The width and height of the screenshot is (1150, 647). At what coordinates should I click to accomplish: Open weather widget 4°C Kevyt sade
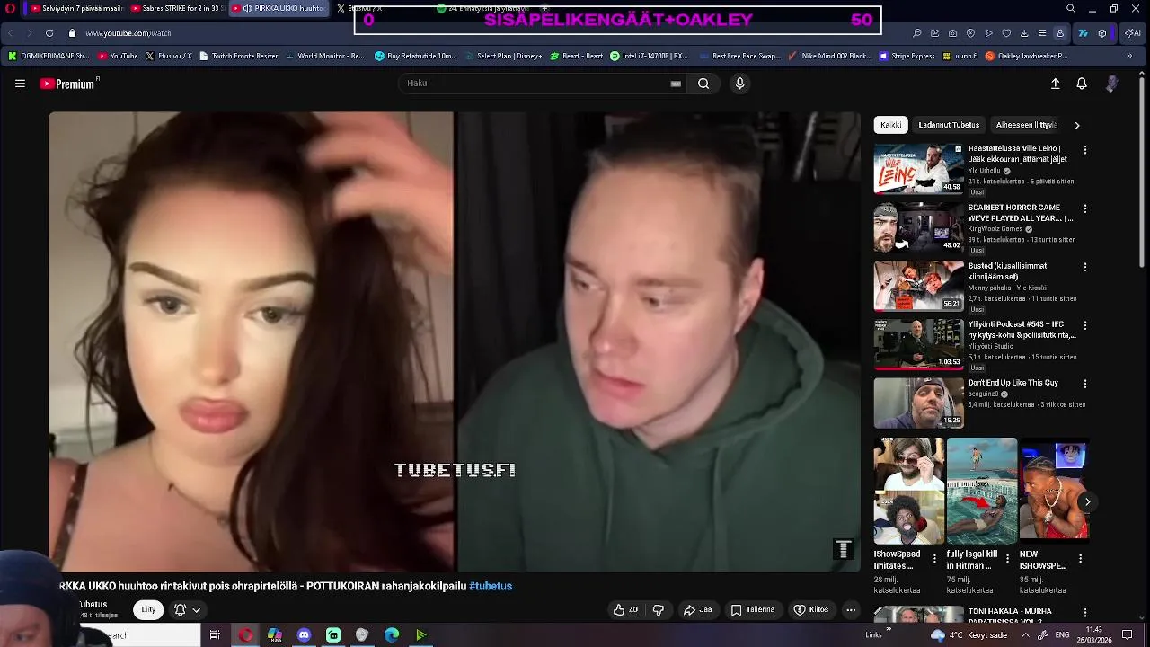click(971, 635)
